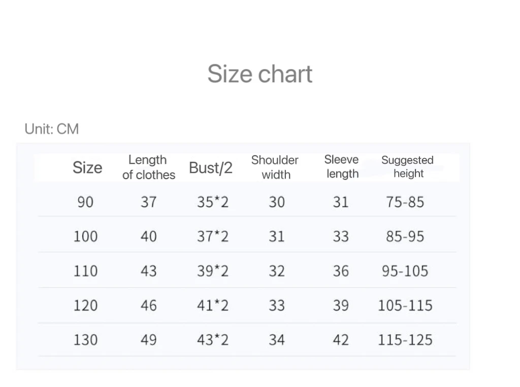The width and height of the screenshot is (520, 387).
Task: Select size 90 in the table
Action: tap(85, 202)
